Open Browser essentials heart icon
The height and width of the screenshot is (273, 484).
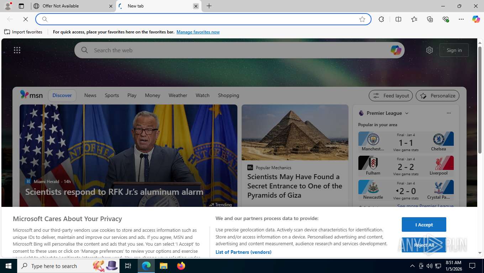tap(446, 19)
